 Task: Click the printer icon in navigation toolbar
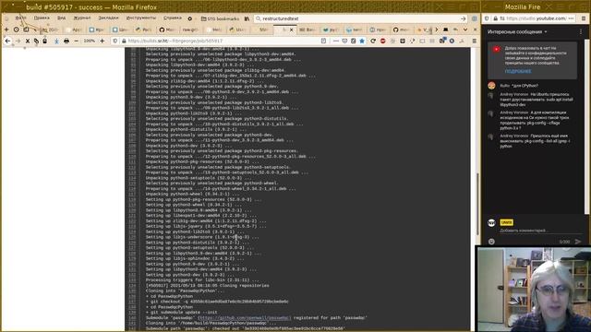tap(66, 41)
